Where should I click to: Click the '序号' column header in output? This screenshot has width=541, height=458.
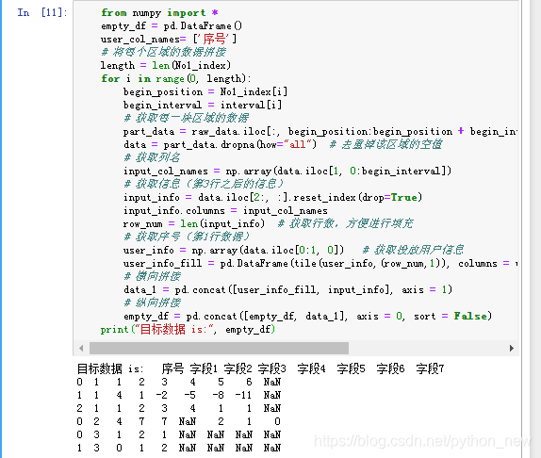click(x=172, y=368)
